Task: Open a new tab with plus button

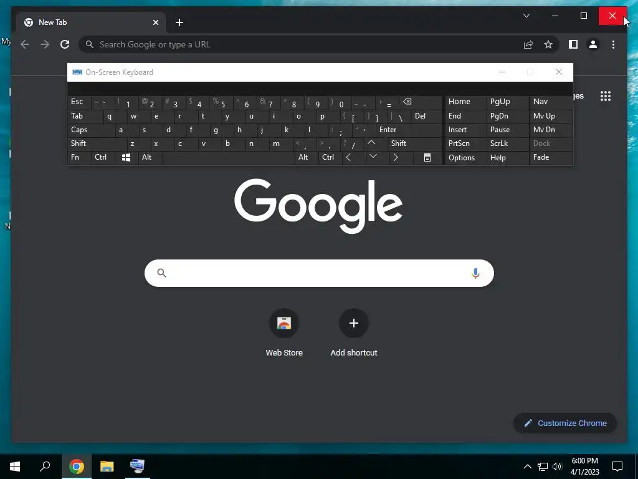Action: point(179,22)
